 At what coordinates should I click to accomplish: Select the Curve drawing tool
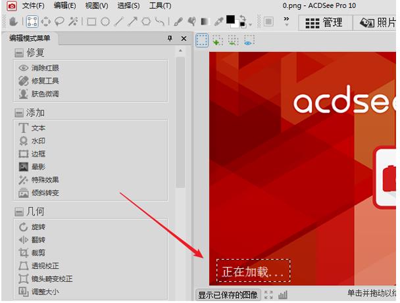(160, 22)
